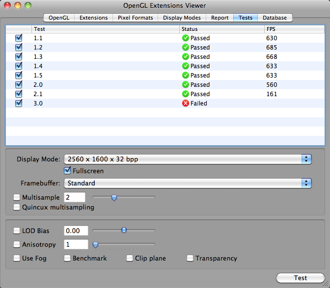Enable Quincux multisampling
This screenshot has height=288, width=330.
[17, 207]
